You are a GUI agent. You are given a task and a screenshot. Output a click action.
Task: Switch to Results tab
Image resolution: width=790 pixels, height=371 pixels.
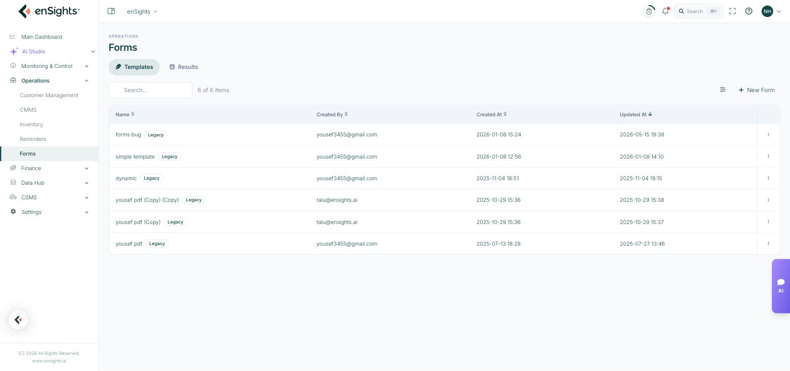(183, 67)
